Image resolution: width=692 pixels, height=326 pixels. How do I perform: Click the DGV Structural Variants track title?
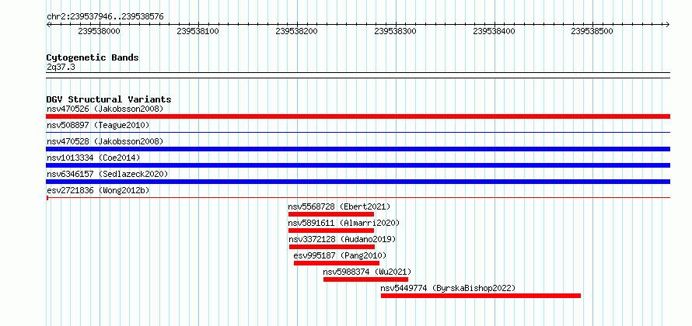point(109,99)
